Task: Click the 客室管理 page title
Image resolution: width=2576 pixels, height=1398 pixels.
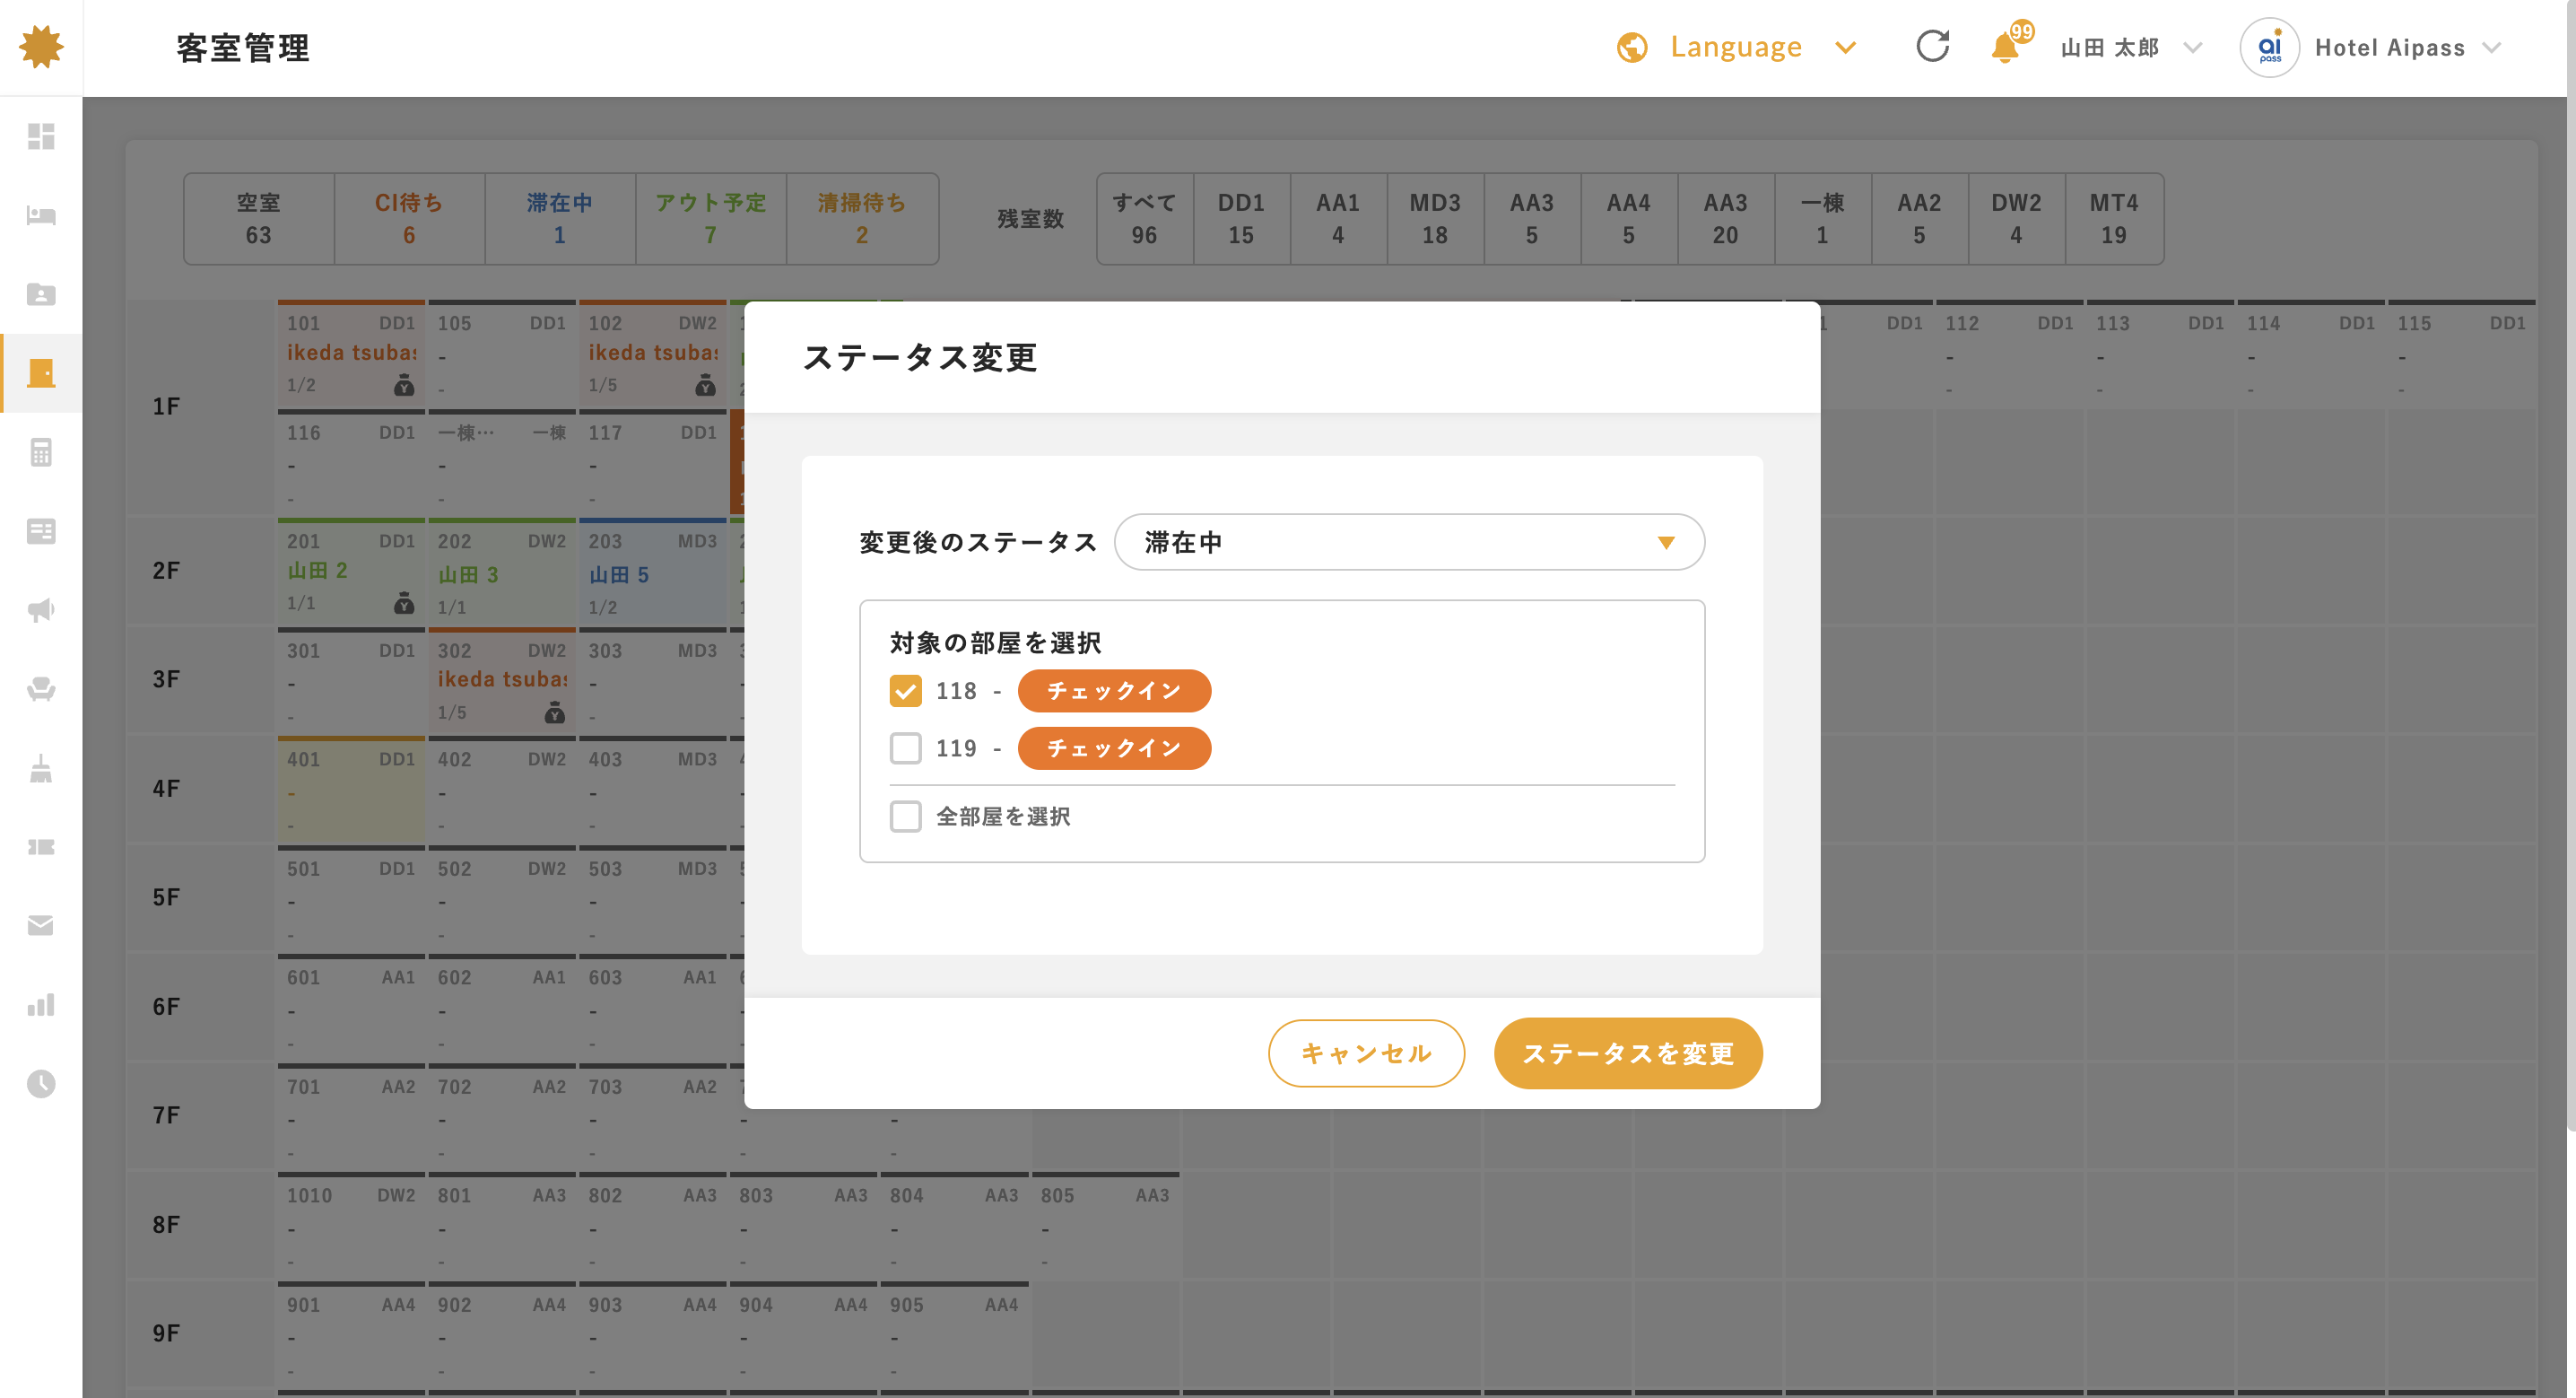Action: tap(243, 48)
